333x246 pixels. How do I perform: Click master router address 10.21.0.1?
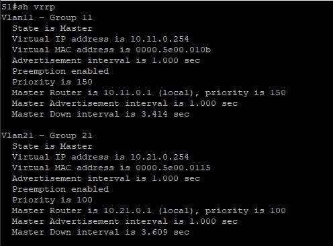click(x=128, y=210)
